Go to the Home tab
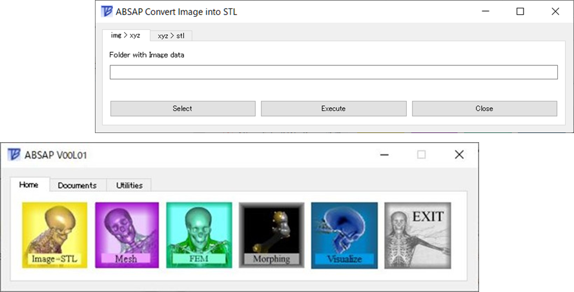 [x=29, y=185]
